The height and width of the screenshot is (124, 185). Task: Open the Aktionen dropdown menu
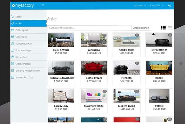(140, 6)
